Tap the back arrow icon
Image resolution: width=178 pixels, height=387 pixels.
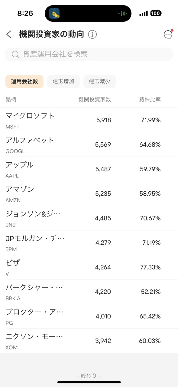click(x=9, y=35)
